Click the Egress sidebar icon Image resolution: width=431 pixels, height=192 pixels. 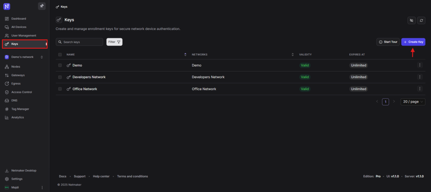point(7,83)
